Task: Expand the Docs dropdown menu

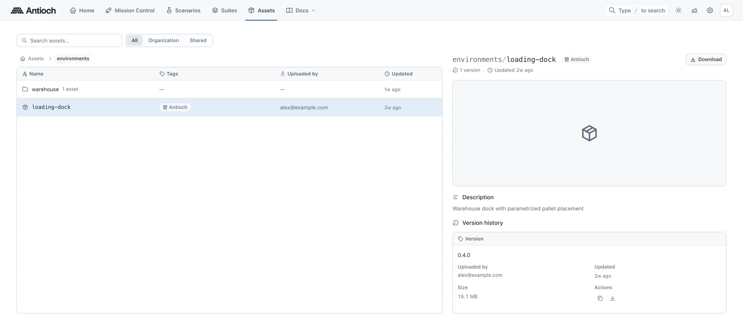Action: tap(301, 10)
